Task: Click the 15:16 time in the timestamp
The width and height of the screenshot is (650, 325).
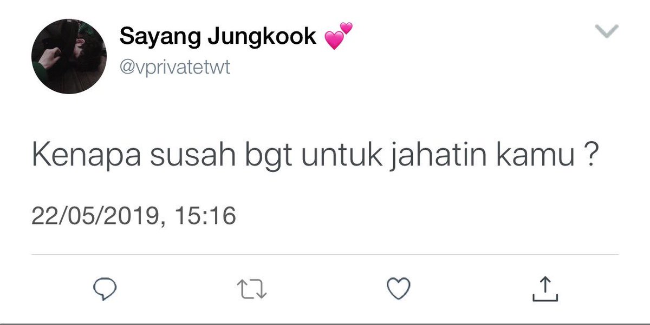Action: [x=205, y=216]
